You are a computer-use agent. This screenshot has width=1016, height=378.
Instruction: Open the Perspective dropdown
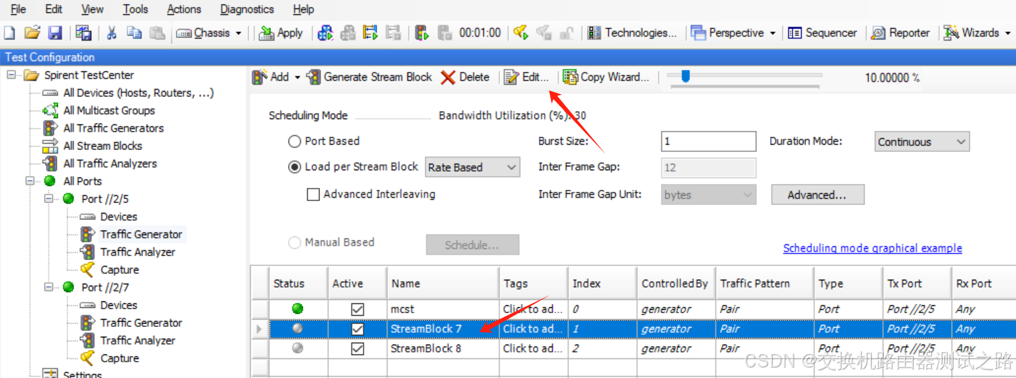[x=733, y=33]
